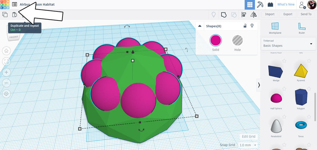Click the Align tool icon
The width and height of the screenshot is (317, 150).
[x=244, y=15]
